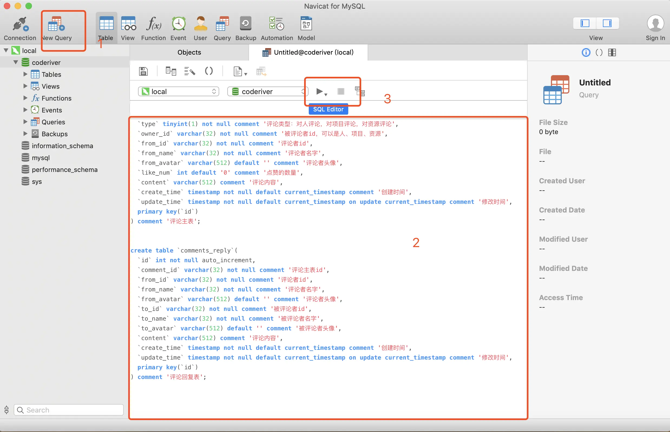Toggle the right info pane view
This screenshot has width=670, height=432.
[x=607, y=23]
